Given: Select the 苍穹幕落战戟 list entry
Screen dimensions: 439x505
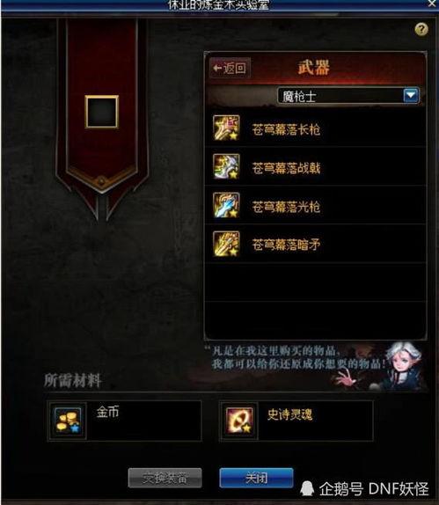Looking at the screenshot, I should tap(316, 166).
